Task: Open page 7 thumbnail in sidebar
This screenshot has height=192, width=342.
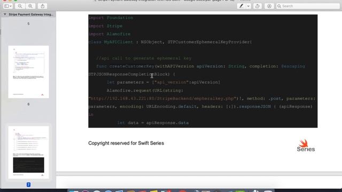Action: pos(28,153)
